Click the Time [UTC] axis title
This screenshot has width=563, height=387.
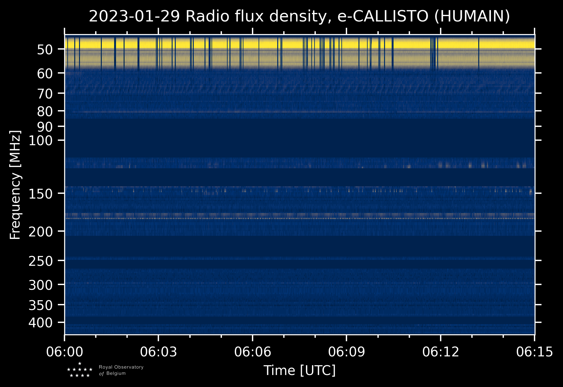pos(299,370)
